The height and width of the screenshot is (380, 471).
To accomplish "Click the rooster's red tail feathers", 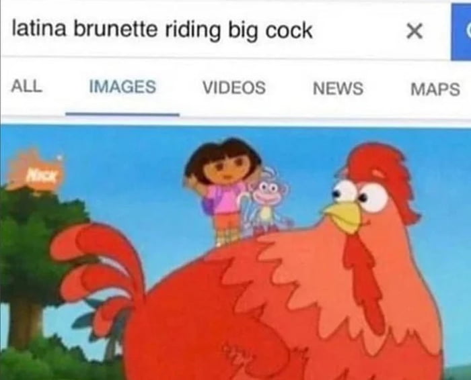I will tap(96, 270).
